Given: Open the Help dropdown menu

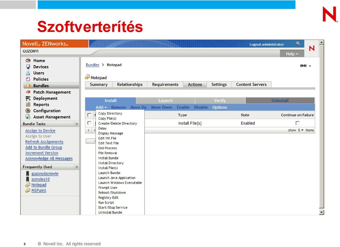Looking at the screenshot, I should pyautogui.click(x=292, y=54).
